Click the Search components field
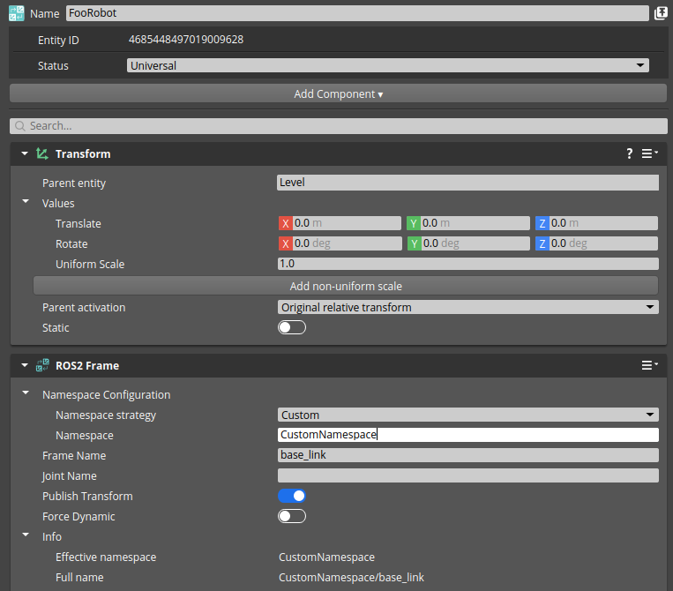Screen dimensions: 673x591 pyautogui.click(x=338, y=126)
